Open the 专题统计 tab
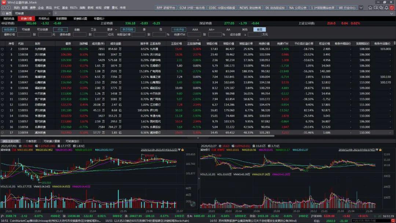Screen dimensions: 396x223 pos(99,19)
